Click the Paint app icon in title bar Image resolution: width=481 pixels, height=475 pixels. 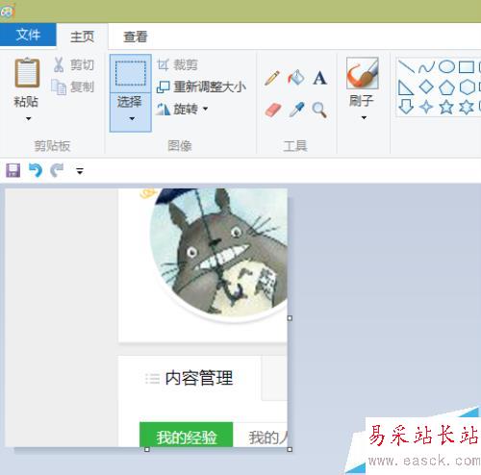coord(7,12)
